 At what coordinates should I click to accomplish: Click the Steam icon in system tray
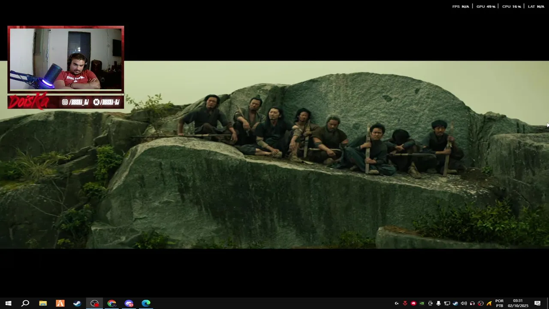click(x=455, y=303)
